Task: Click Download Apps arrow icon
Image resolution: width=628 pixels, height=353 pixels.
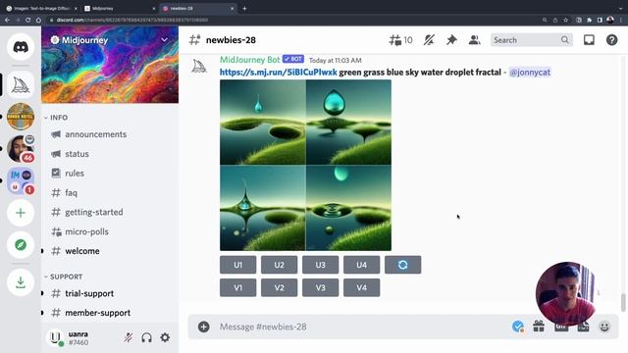Action: pos(21,282)
